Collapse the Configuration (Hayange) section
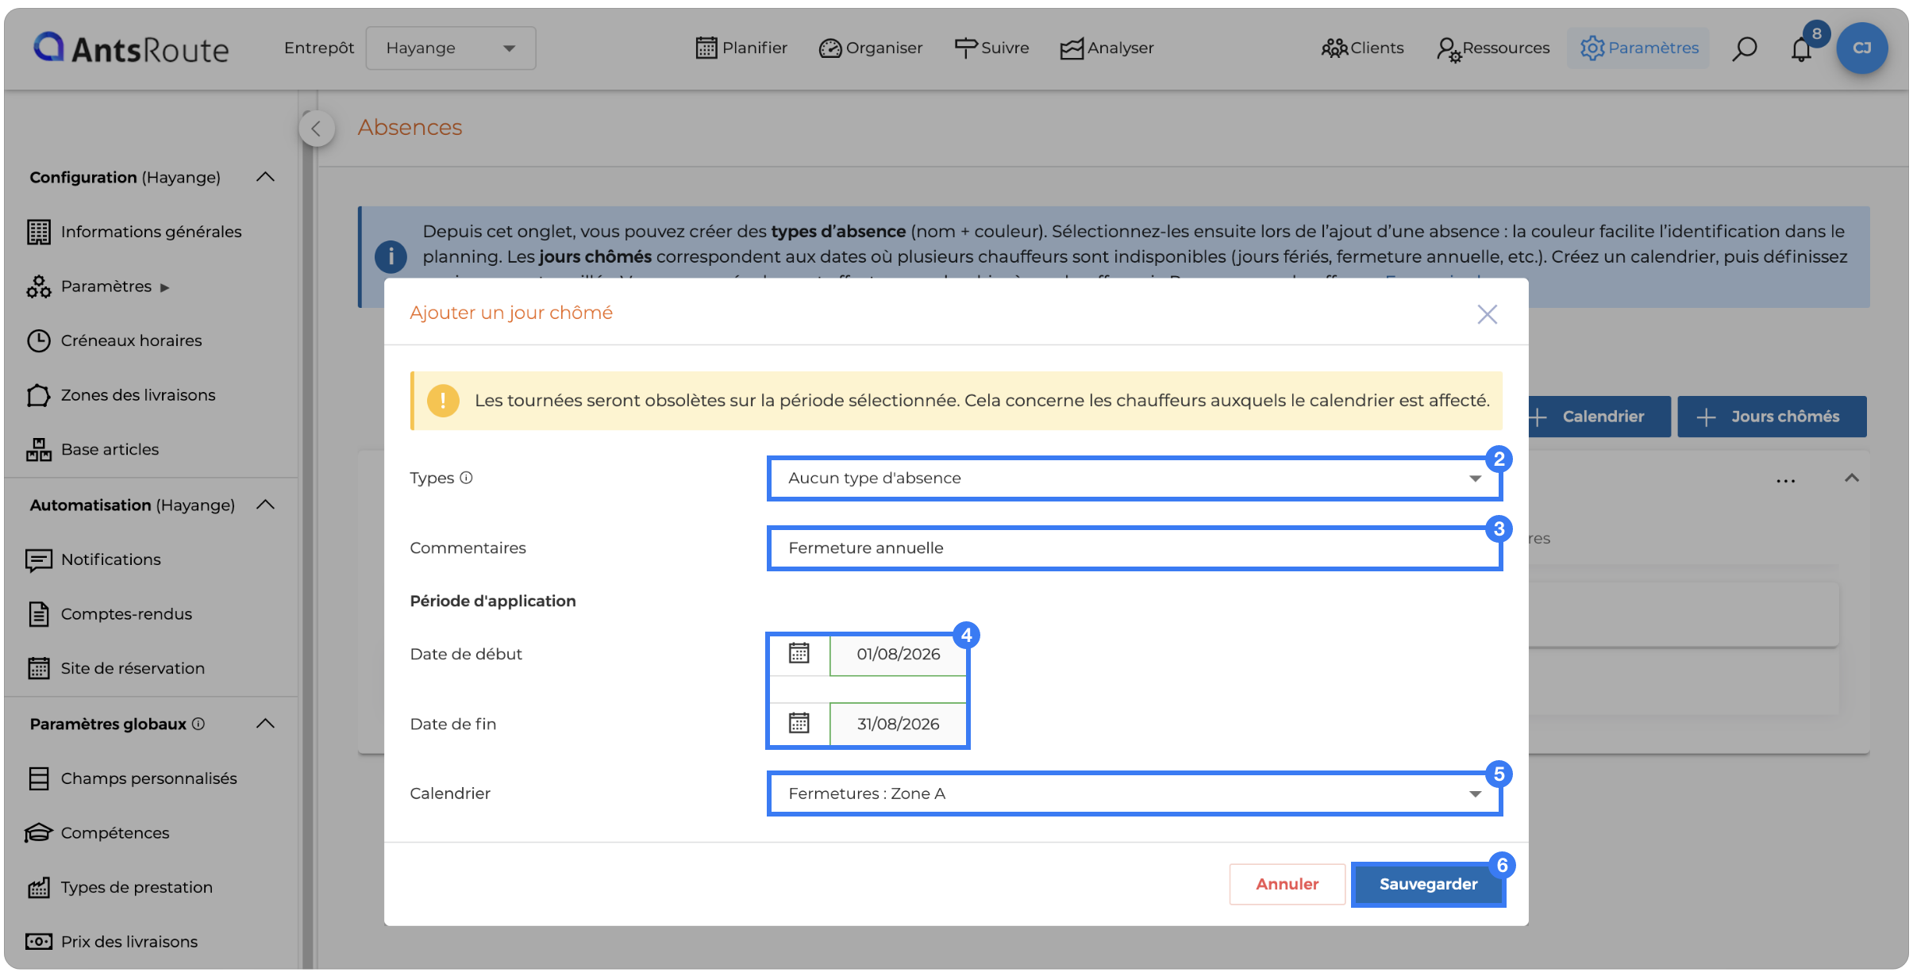This screenshot has width=1913, height=976. 265,177
